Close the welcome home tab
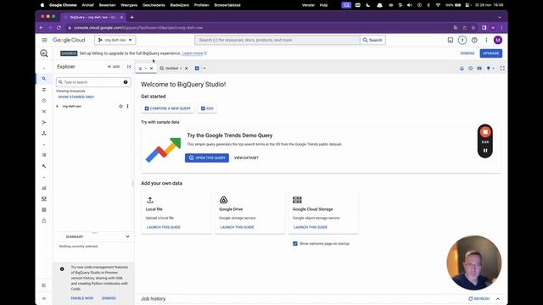The image size is (543, 305). pos(151,69)
